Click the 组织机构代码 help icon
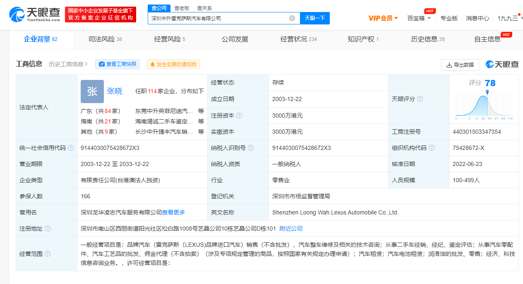523x284 pixels. pos(432,148)
